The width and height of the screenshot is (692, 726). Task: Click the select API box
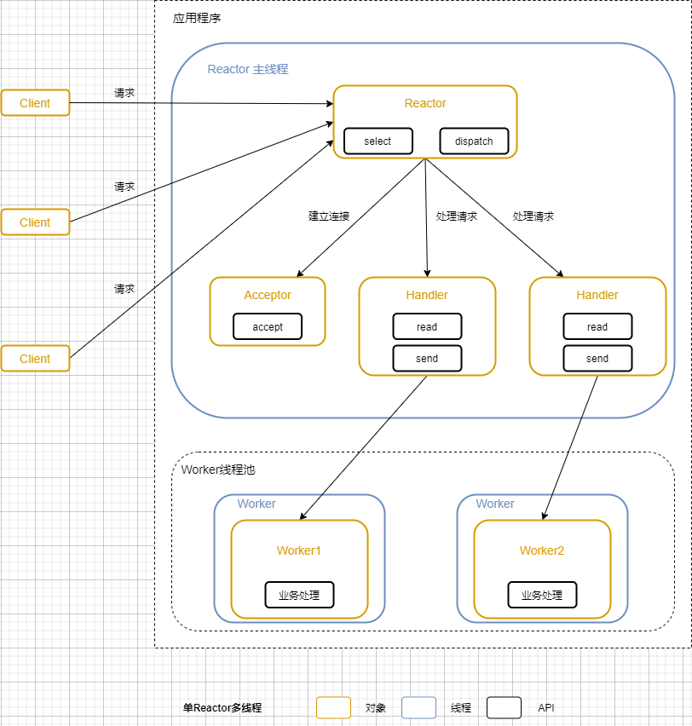378,141
